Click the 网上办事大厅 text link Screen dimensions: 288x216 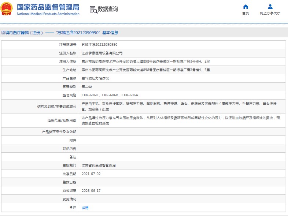click(270, 13)
